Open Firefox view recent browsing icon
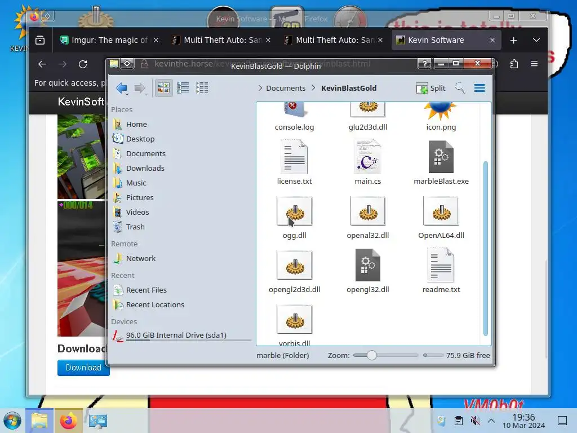577x433 pixels. [40, 40]
